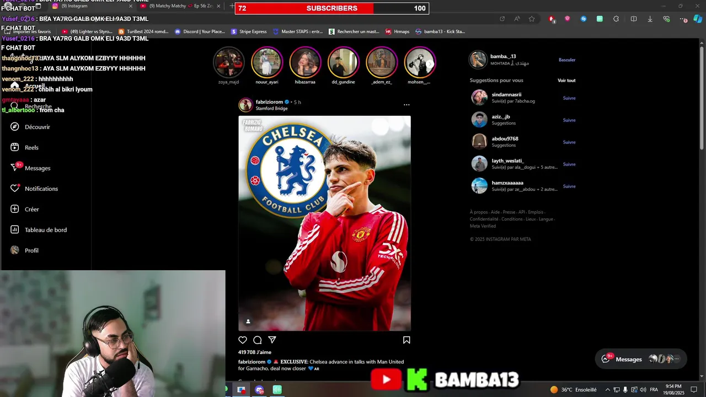Open Messages in the left sidebar
The width and height of the screenshot is (706, 397).
click(x=30, y=168)
